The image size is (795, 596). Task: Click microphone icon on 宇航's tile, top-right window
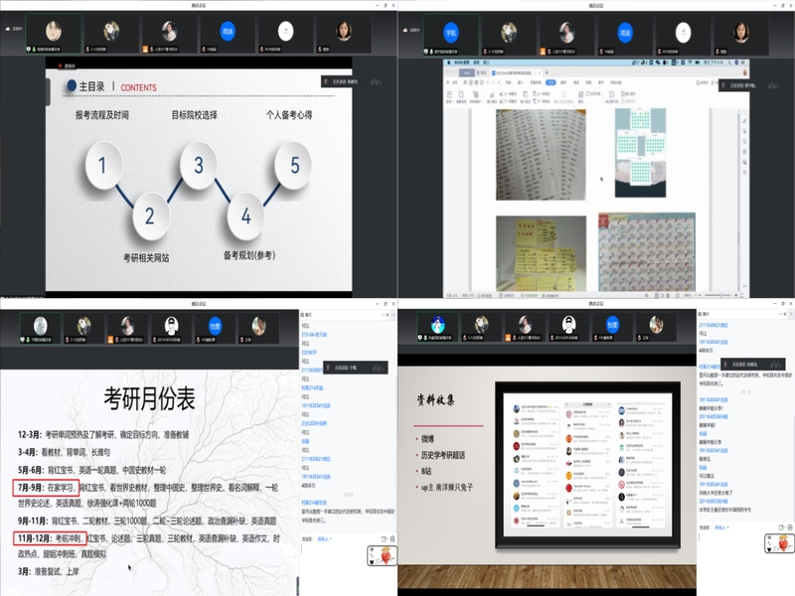coord(431,52)
